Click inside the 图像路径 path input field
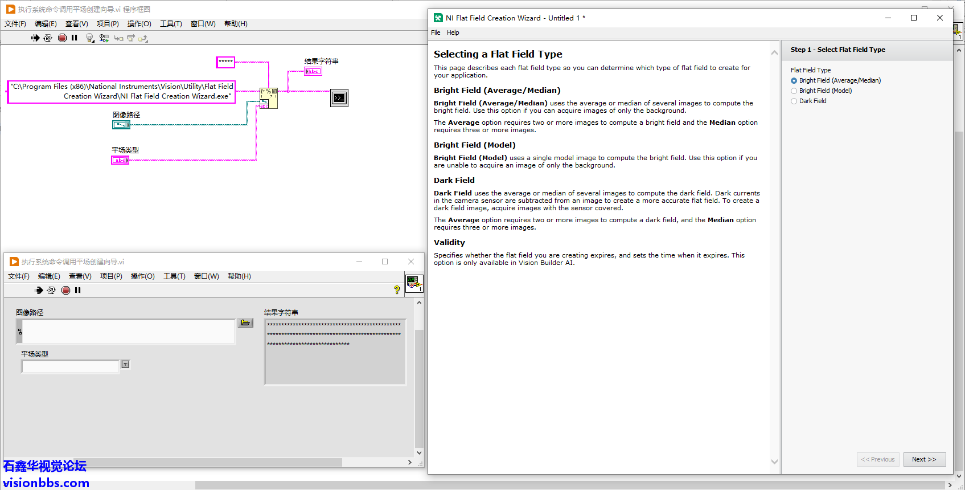965x490 pixels. [128, 332]
